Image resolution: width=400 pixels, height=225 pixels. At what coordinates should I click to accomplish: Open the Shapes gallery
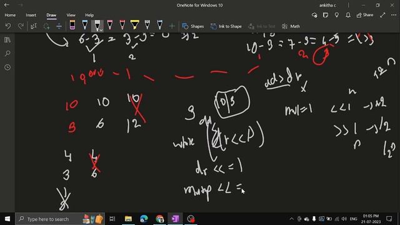193,26
